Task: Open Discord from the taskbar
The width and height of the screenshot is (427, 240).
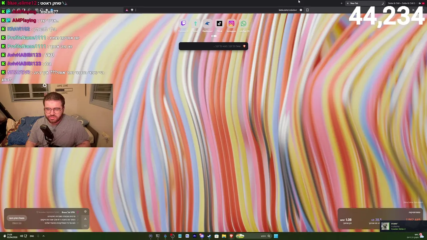Action: (202, 236)
